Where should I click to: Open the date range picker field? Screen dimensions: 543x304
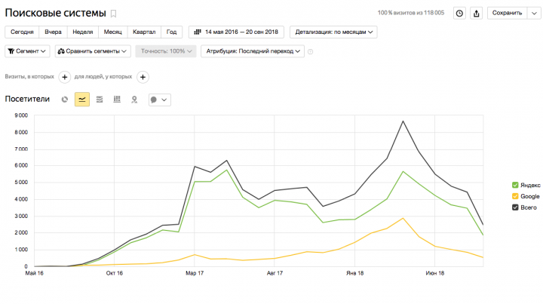236,32
